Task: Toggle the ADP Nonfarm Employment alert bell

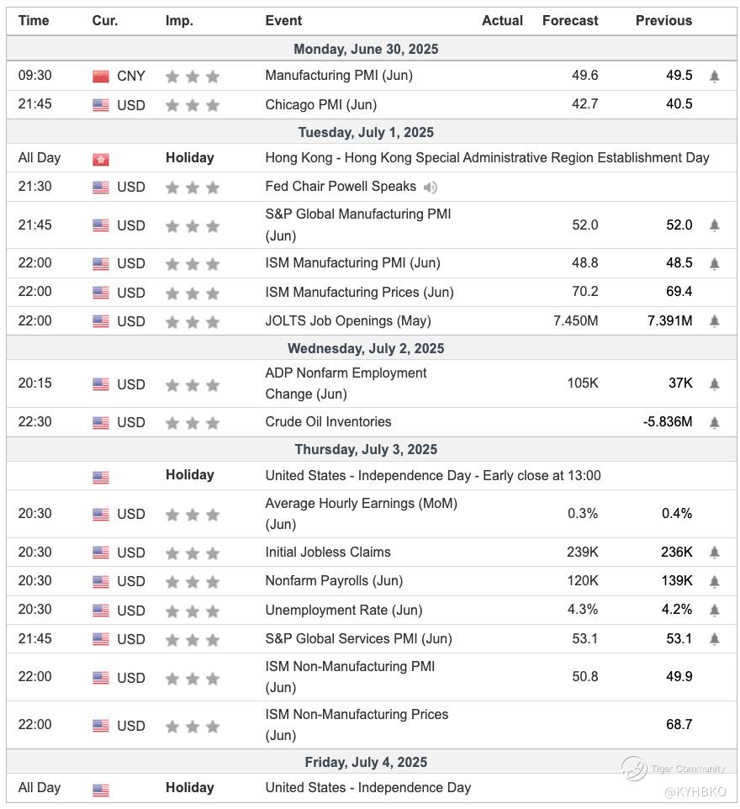Action: [x=714, y=384]
